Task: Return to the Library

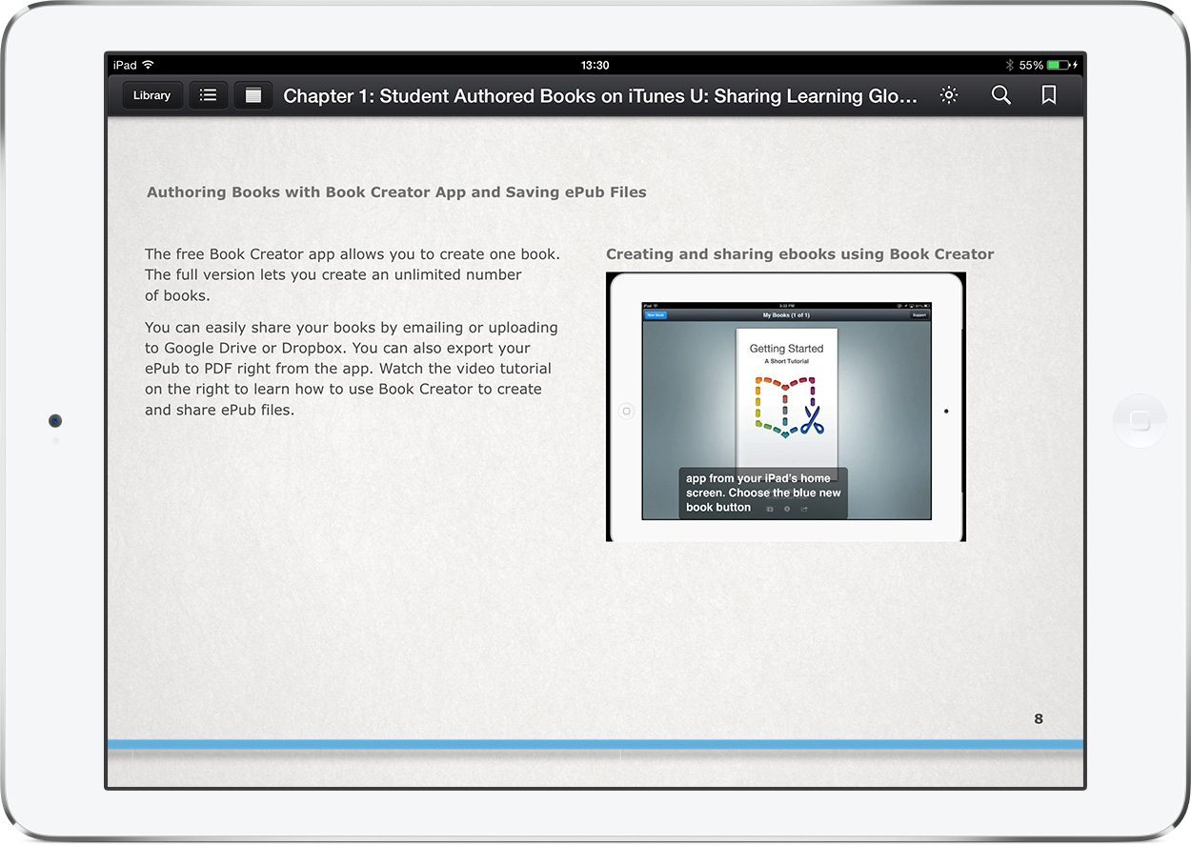Action: pyautogui.click(x=152, y=95)
